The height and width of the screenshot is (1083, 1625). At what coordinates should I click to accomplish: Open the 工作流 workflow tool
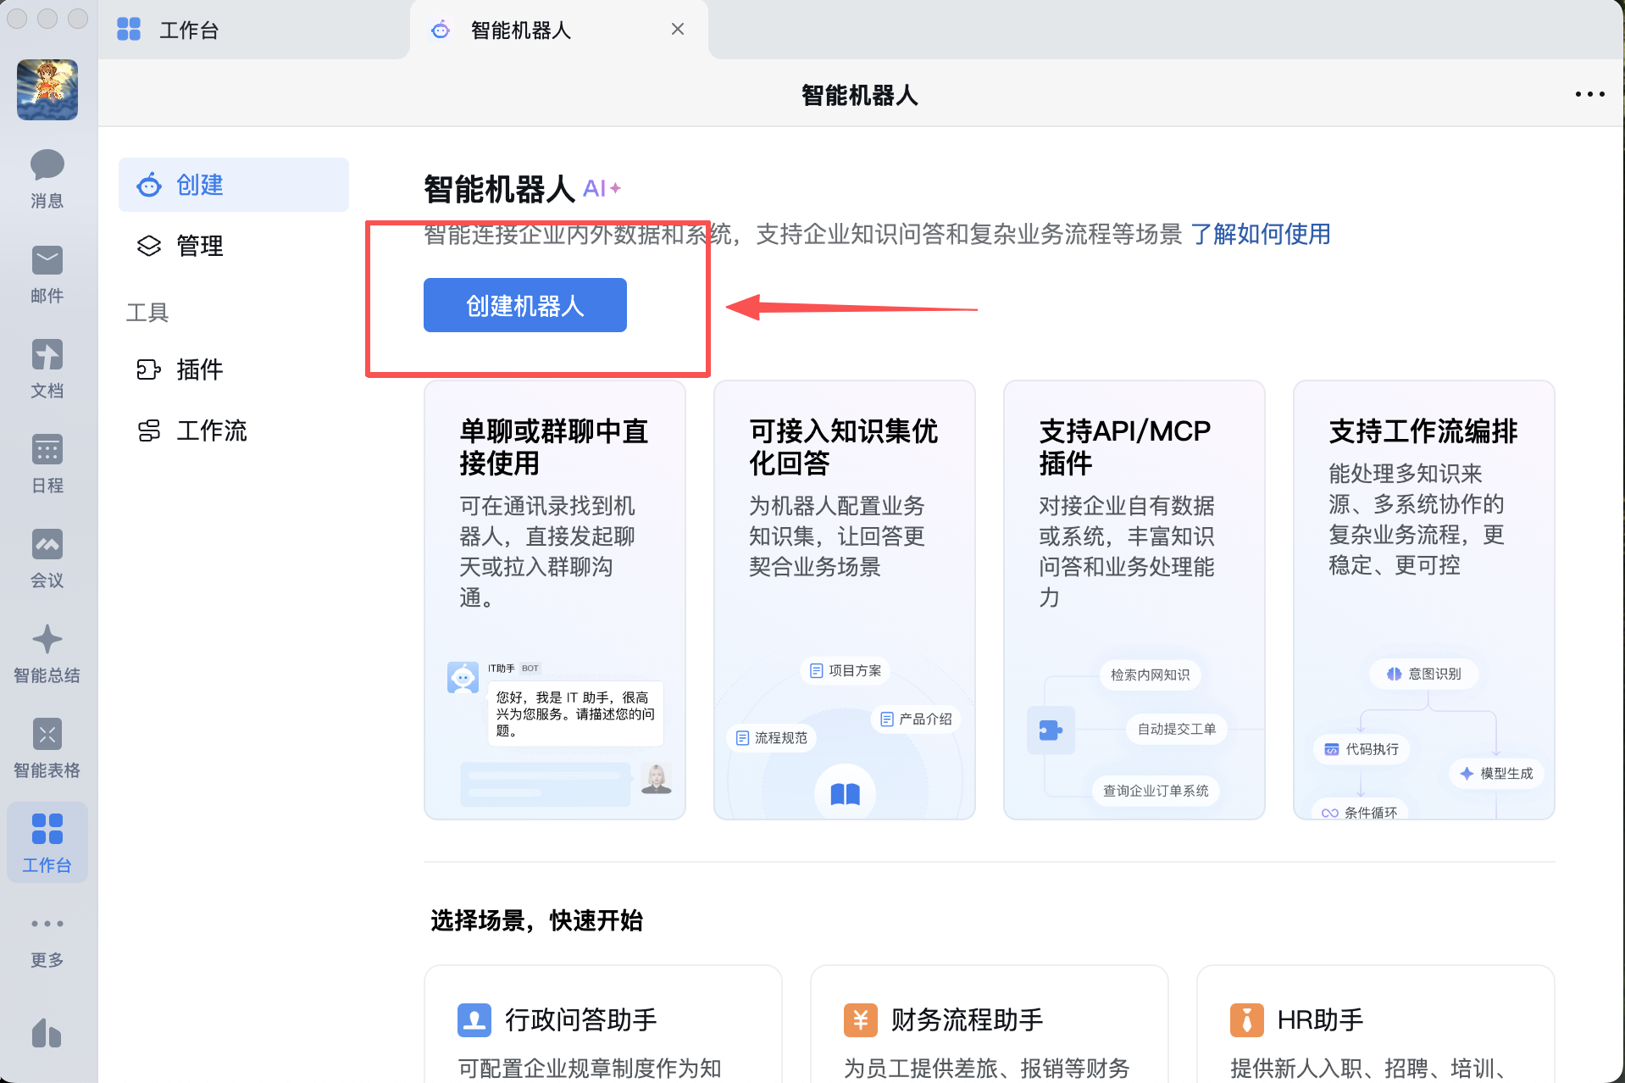211,430
